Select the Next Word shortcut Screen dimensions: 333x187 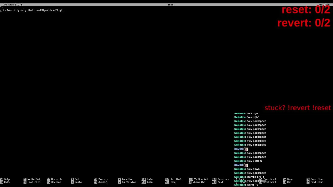(x=268, y=182)
